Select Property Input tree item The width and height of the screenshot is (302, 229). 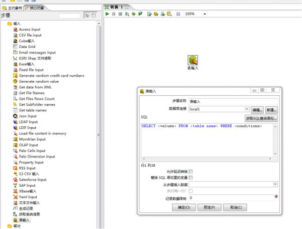[31, 163]
